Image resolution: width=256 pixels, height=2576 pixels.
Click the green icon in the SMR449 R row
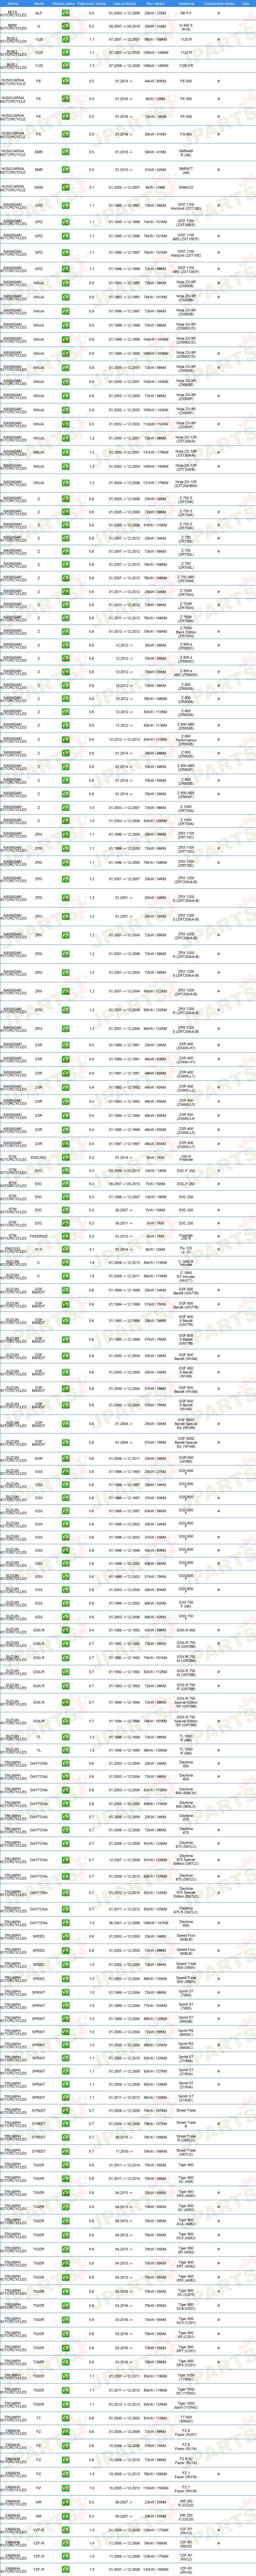point(66,152)
